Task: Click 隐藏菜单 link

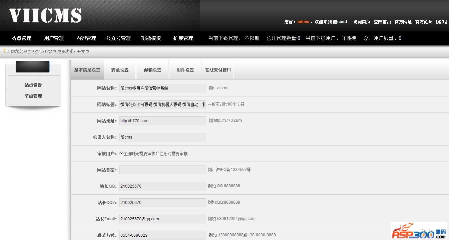Action: tap(19, 51)
